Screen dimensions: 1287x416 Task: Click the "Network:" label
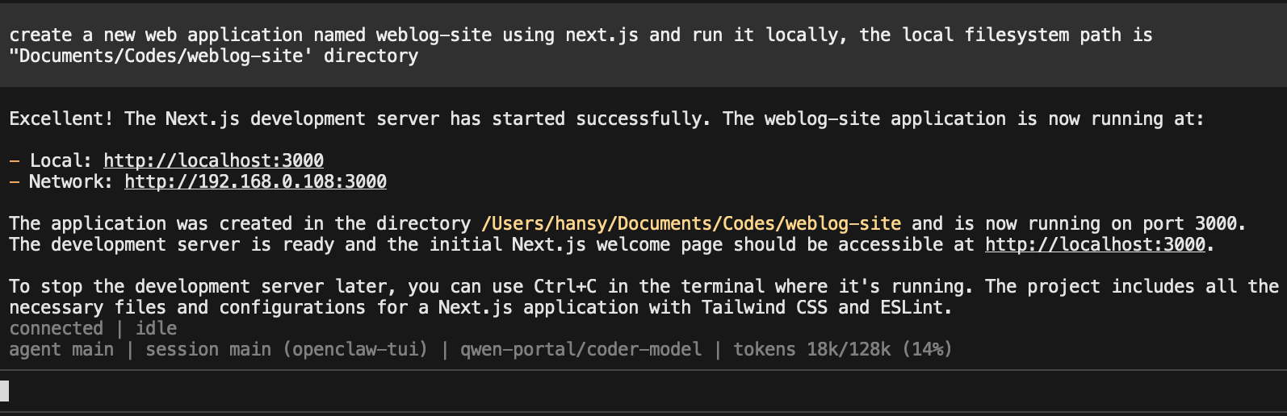71,181
